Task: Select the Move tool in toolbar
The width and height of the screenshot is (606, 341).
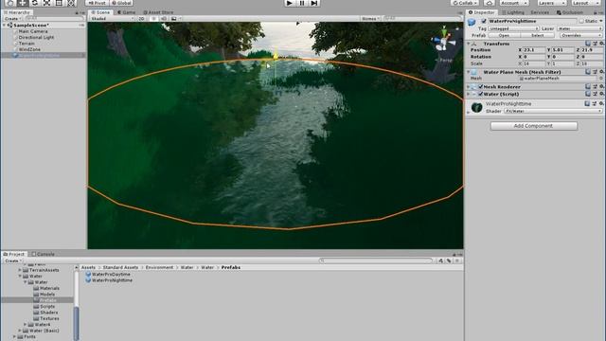Action: pyautogui.click(x=23, y=3)
